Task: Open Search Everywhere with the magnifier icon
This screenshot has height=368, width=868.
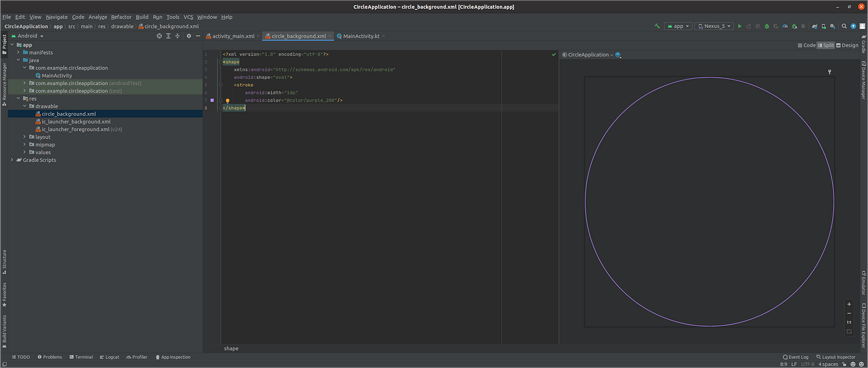Action: point(844,25)
